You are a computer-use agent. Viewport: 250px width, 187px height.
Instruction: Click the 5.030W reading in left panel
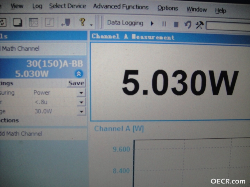click(x=32, y=74)
